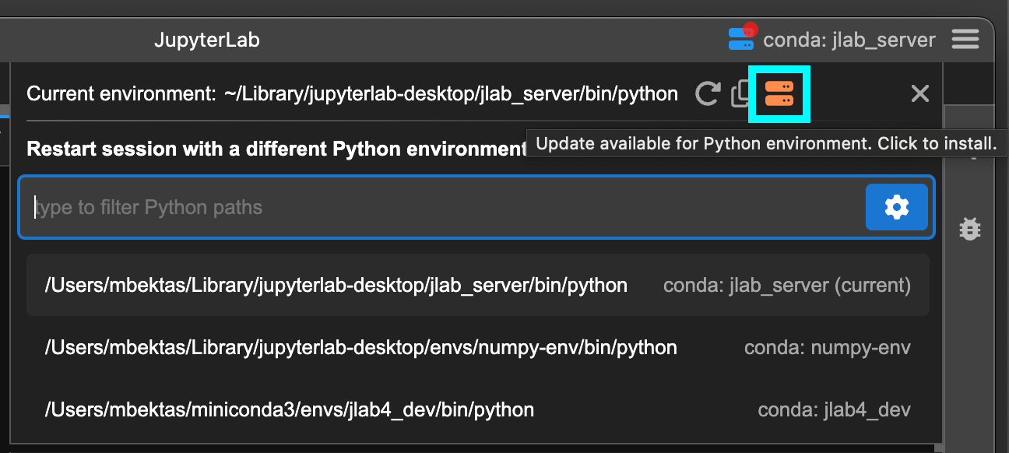Screen dimensions: 1009x453
Task: Click the JupyterLab window title
Action: click(x=207, y=40)
